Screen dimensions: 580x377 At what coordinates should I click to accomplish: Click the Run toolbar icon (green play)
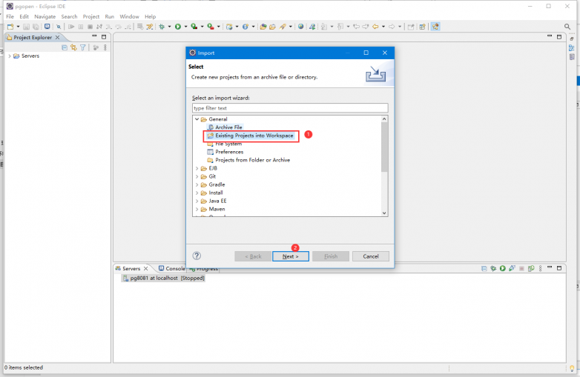[x=177, y=27]
